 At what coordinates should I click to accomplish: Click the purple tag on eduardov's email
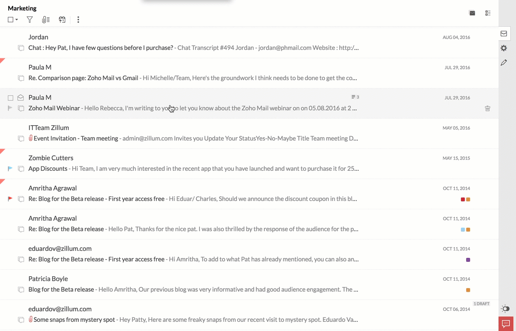tap(468, 260)
